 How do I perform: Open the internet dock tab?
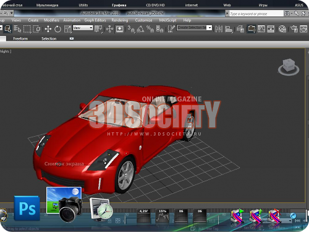pos(191,5)
